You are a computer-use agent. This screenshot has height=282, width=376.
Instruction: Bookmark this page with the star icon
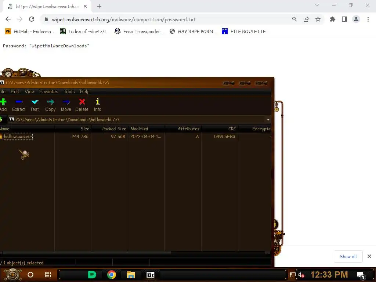[318, 19]
